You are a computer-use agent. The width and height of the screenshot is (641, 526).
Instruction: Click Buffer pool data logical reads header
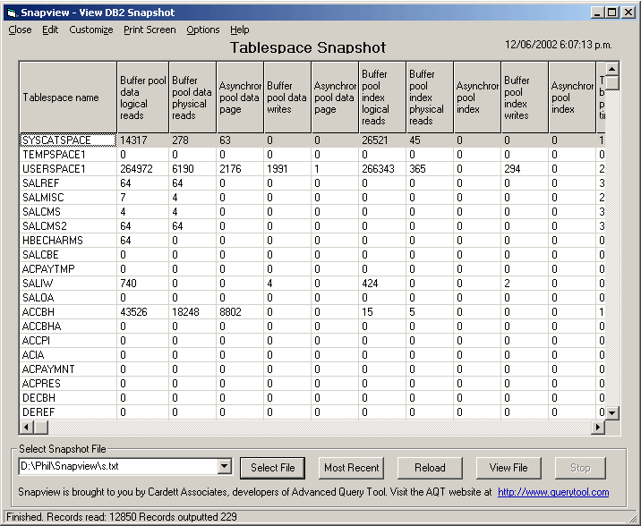coord(142,98)
